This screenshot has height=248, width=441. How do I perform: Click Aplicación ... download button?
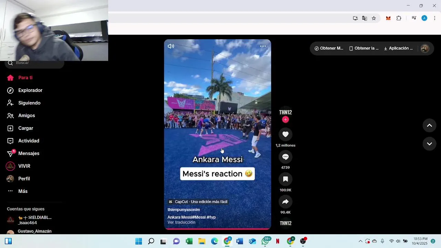[398, 48]
